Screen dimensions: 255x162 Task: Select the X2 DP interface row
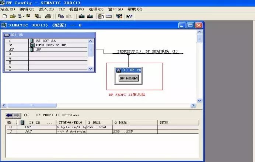(x=46, y=50)
